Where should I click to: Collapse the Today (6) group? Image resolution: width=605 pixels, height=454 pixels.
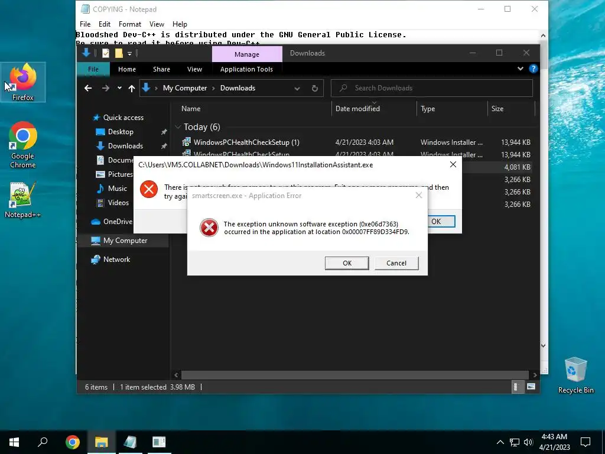pos(178,127)
